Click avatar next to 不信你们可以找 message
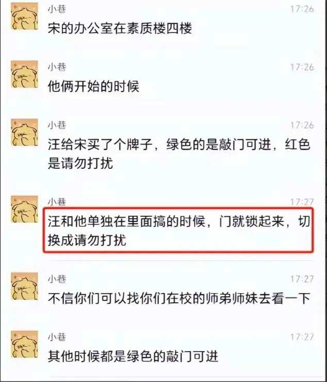The width and height of the screenshot is (327, 382). 24,286
